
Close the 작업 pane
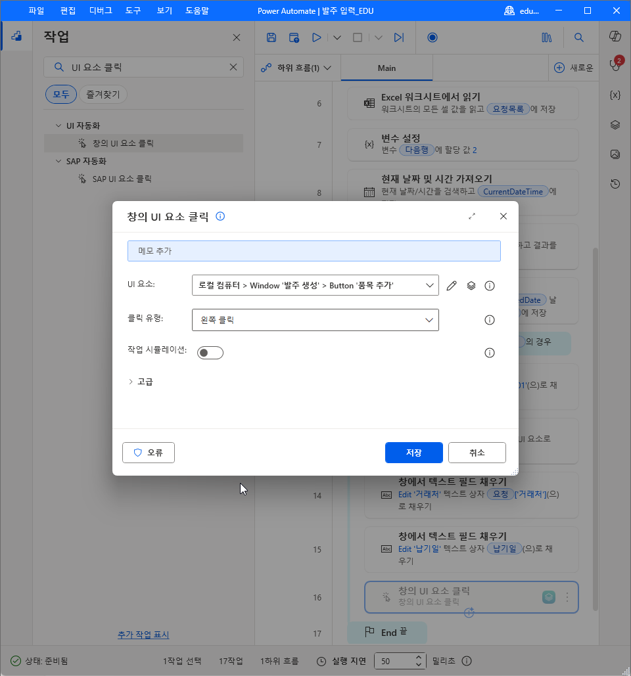[237, 37]
